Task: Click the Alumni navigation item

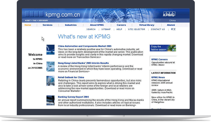Action: click(x=171, y=25)
